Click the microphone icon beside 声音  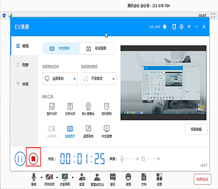[x=122, y=159]
